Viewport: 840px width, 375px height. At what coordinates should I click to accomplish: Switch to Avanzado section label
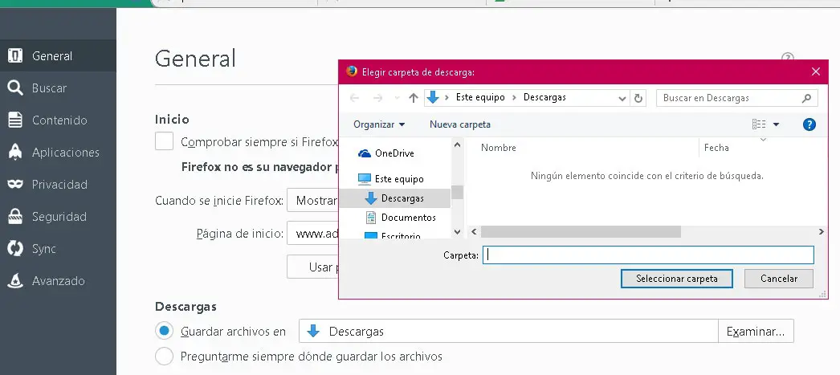[x=59, y=281]
